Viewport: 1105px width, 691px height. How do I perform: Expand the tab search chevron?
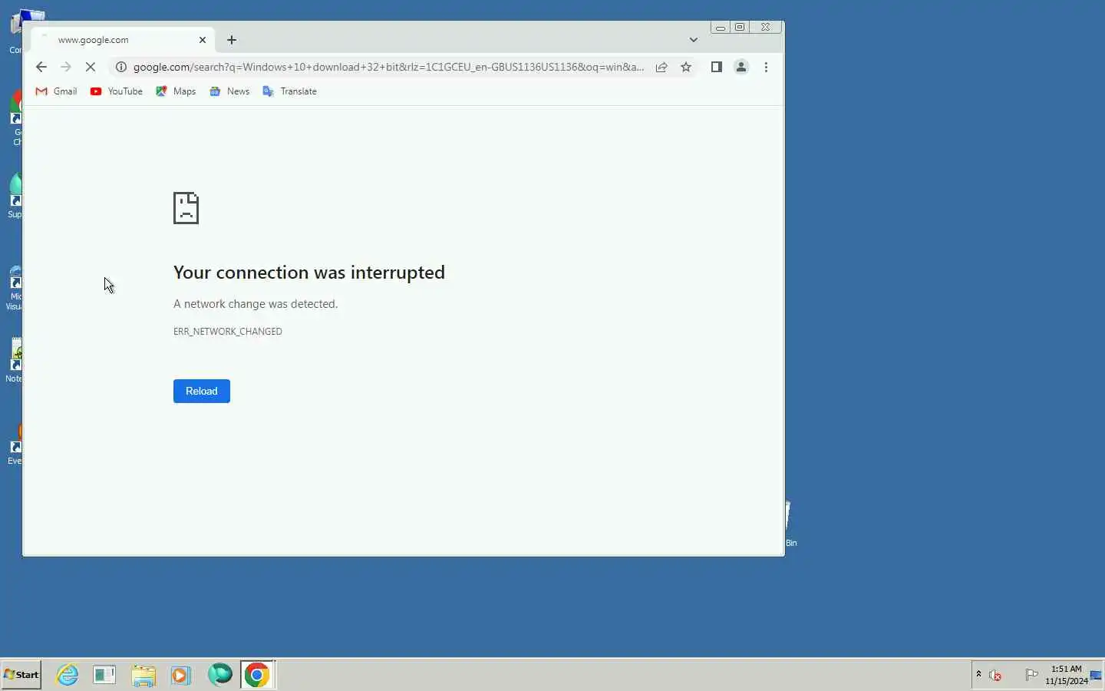coord(694,40)
